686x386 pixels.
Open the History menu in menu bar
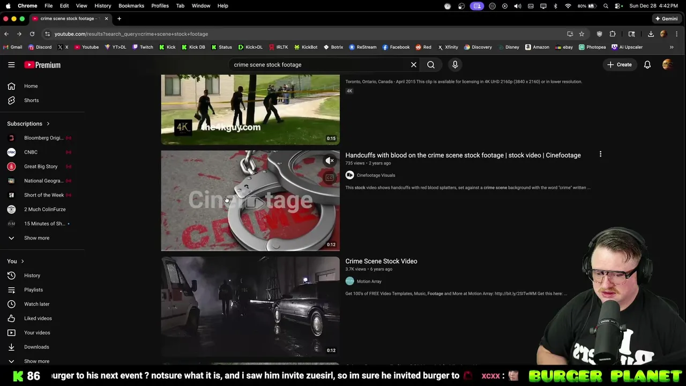coord(103,6)
